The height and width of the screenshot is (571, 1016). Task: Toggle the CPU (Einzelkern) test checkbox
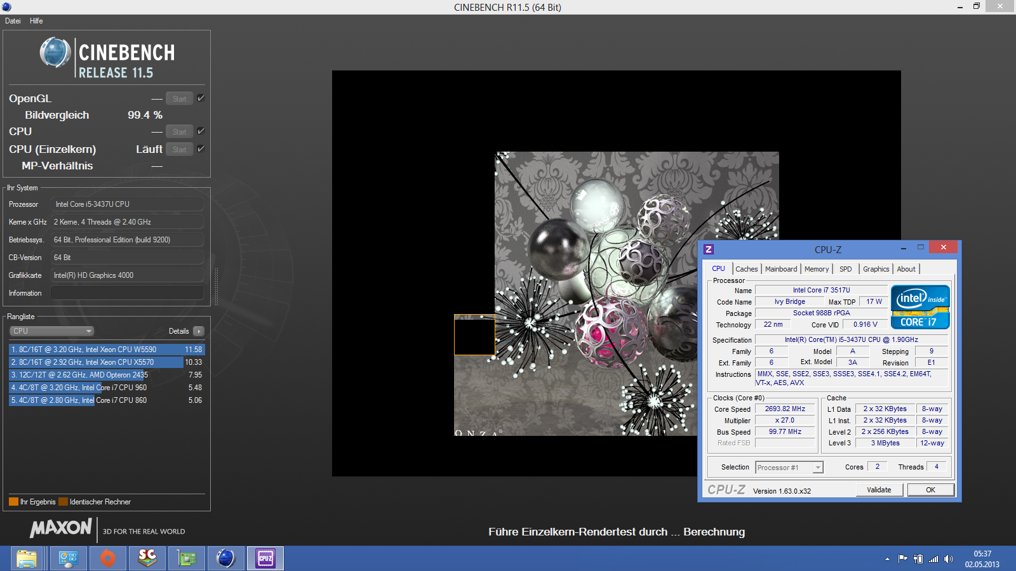click(201, 148)
